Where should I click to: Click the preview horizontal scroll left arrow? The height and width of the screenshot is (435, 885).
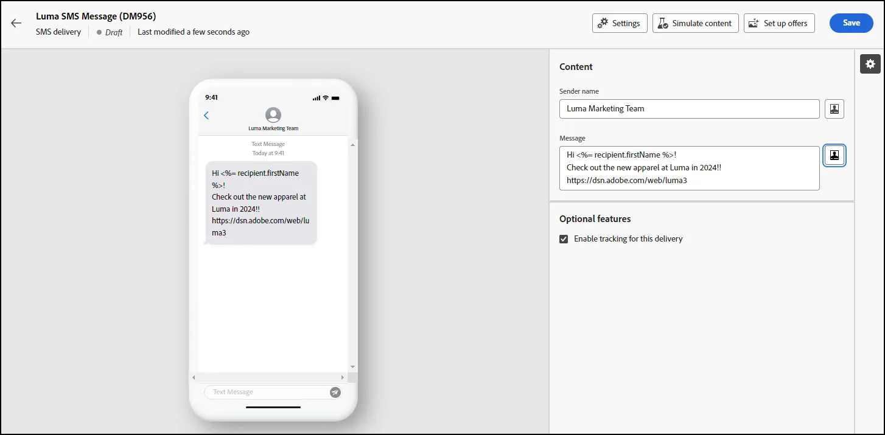pos(194,378)
